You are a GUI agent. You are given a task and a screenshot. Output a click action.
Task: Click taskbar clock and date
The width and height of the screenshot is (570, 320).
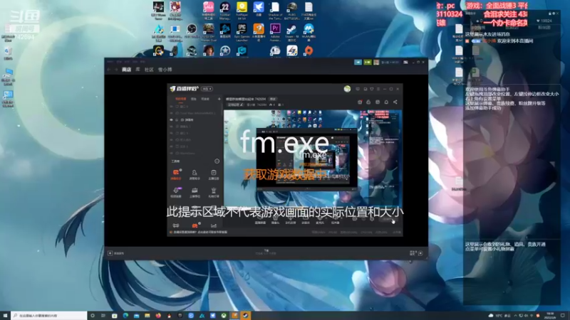pos(549,316)
